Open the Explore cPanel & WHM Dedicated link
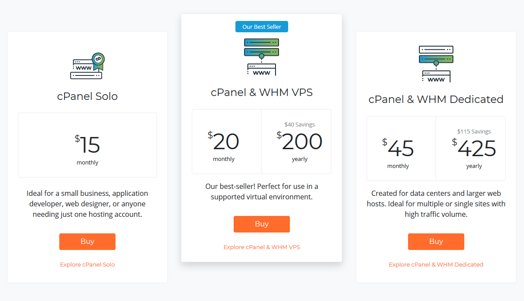524x301 pixels. (x=436, y=264)
